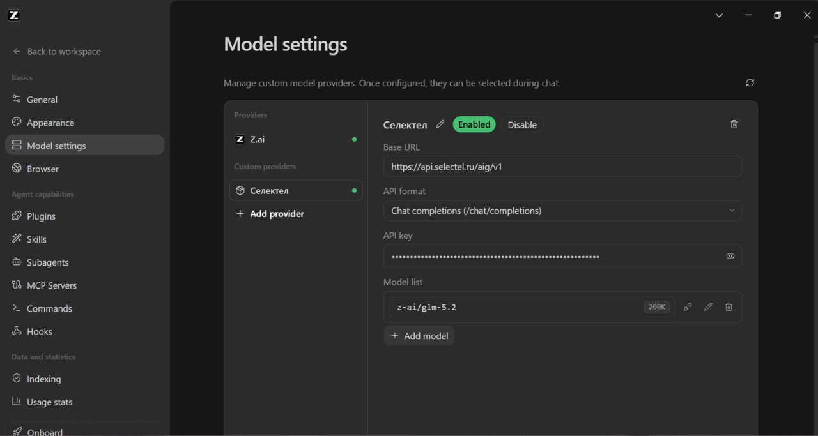Open Subagents section
Viewport: 818px width, 436px height.
(x=84, y=262)
